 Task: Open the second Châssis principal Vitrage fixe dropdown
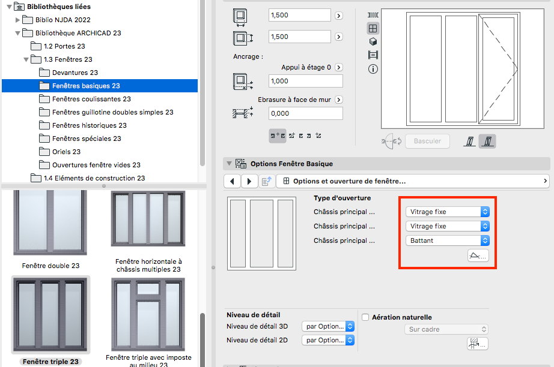[x=447, y=226]
